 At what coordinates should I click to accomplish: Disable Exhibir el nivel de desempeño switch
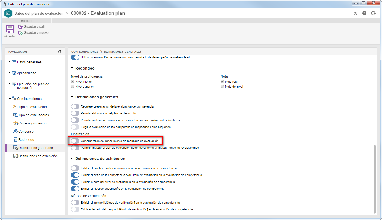(x=75, y=189)
